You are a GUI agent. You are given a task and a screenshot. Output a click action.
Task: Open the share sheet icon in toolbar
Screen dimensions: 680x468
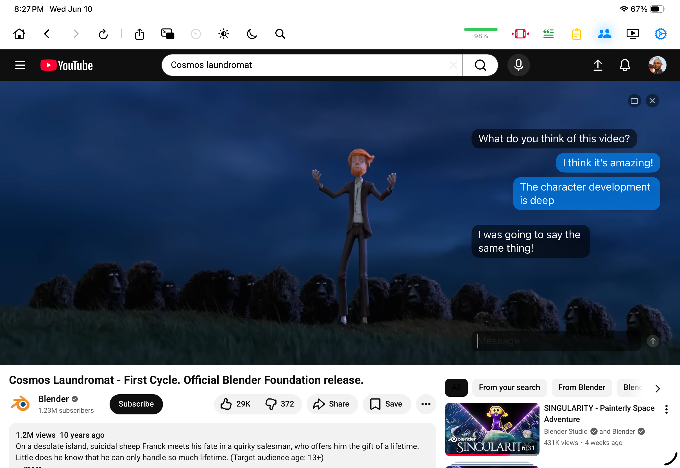[139, 34]
